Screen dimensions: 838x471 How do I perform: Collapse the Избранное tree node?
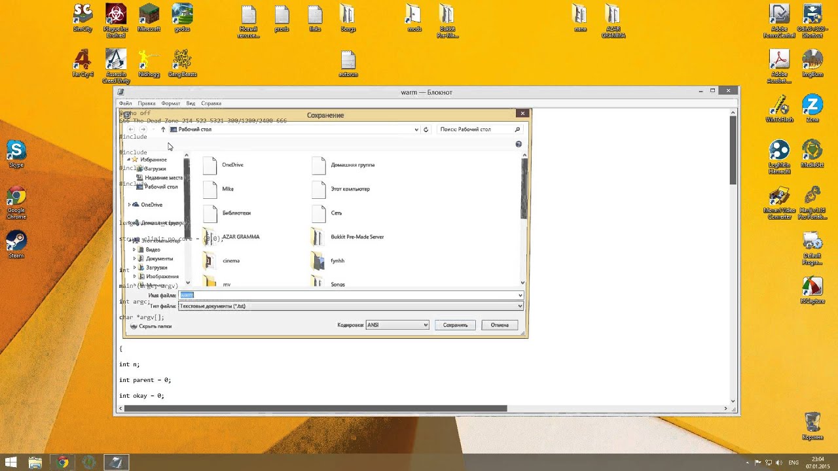point(128,160)
